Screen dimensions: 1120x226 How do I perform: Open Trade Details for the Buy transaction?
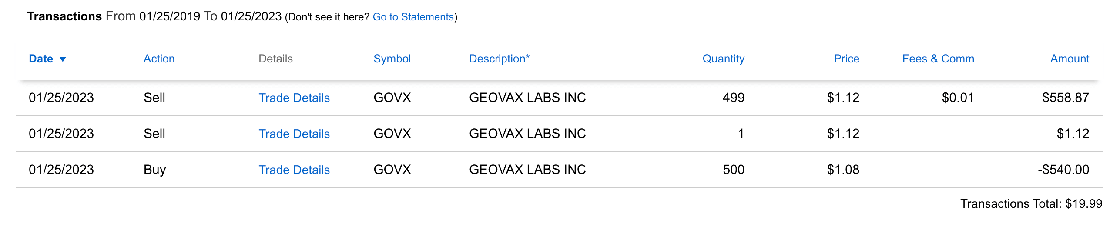pos(294,170)
